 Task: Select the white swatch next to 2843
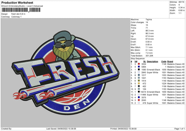[x=139, y=72]
